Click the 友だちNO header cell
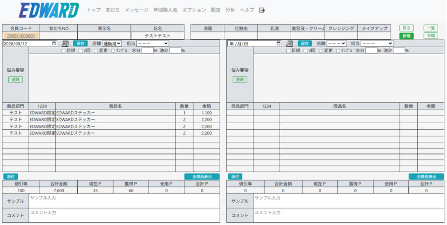The height and width of the screenshot is (225, 447). pos(59,28)
